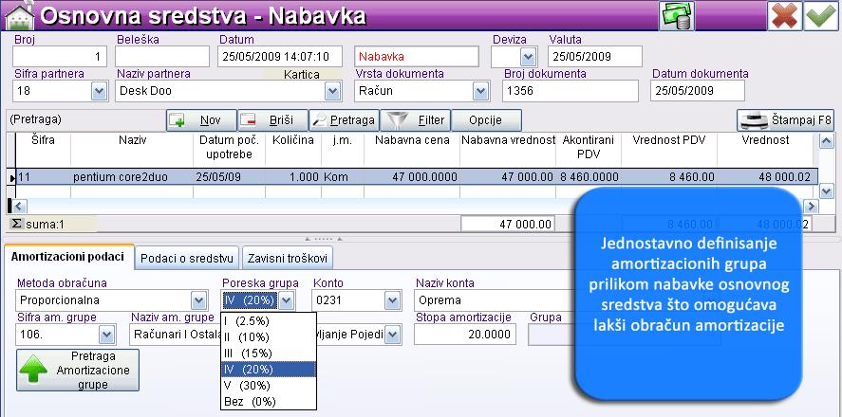Click the red X cancel icon
The image size is (842, 417).
(x=785, y=16)
